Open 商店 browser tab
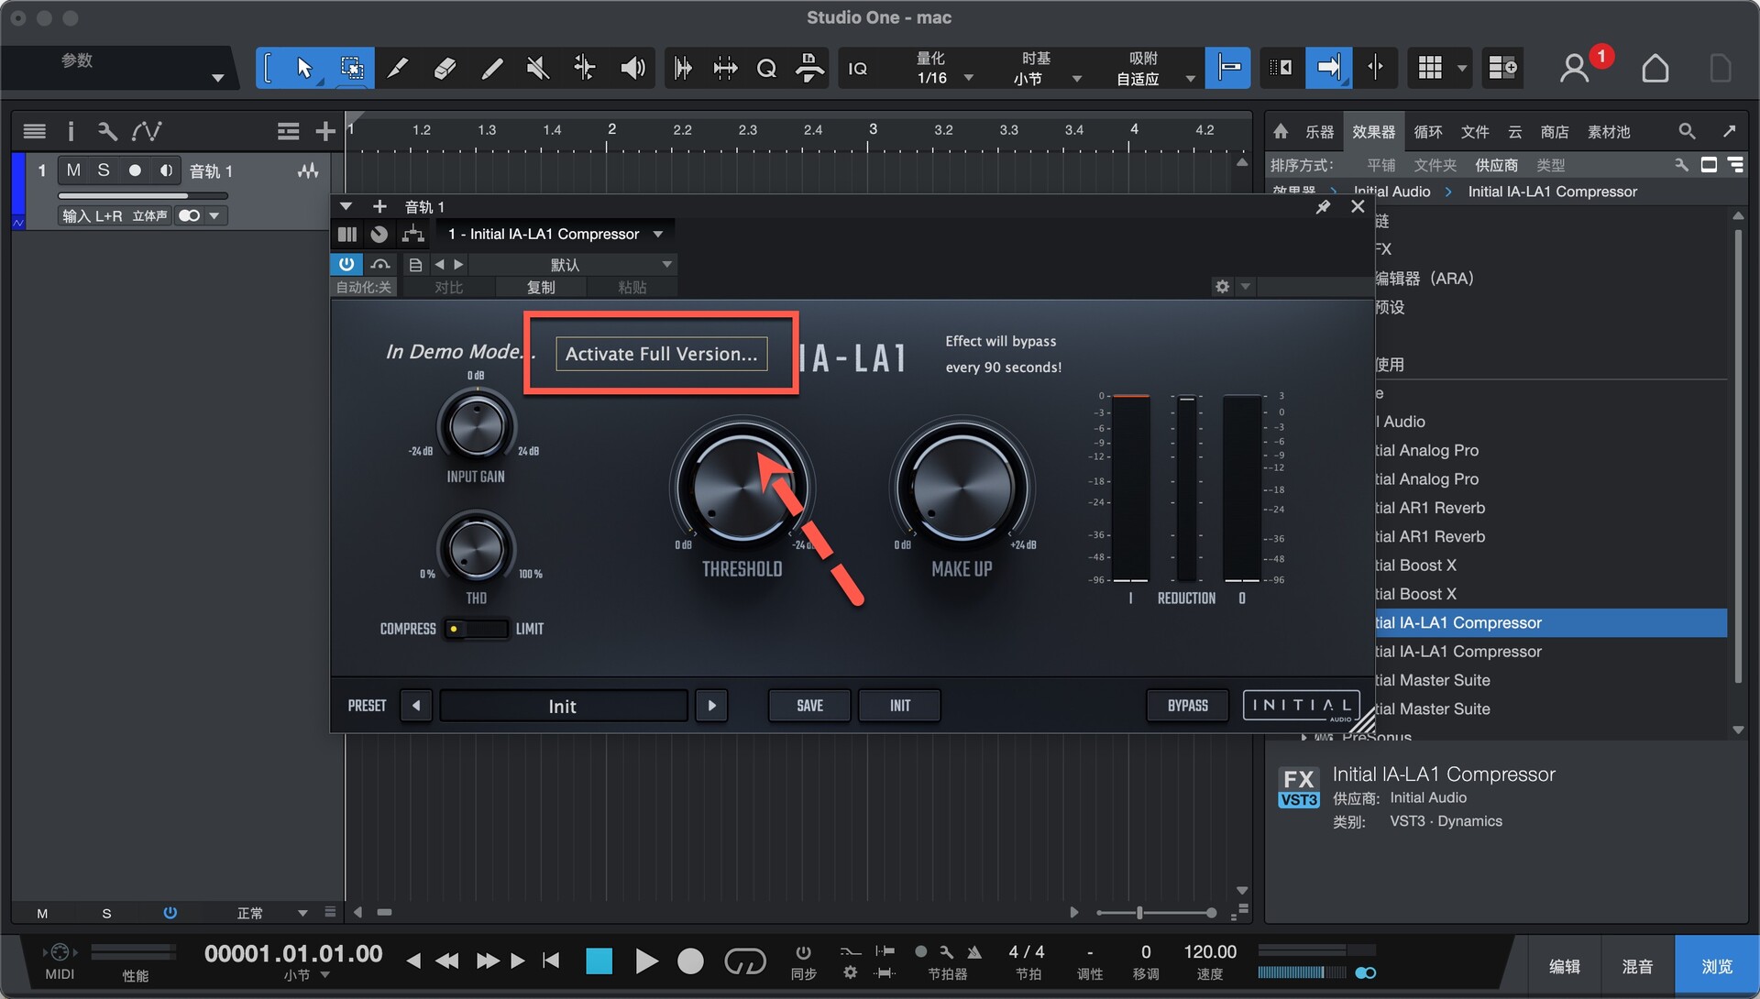This screenshot has height=999, width=1760. pyautogui.click(x=1554, y=132)
